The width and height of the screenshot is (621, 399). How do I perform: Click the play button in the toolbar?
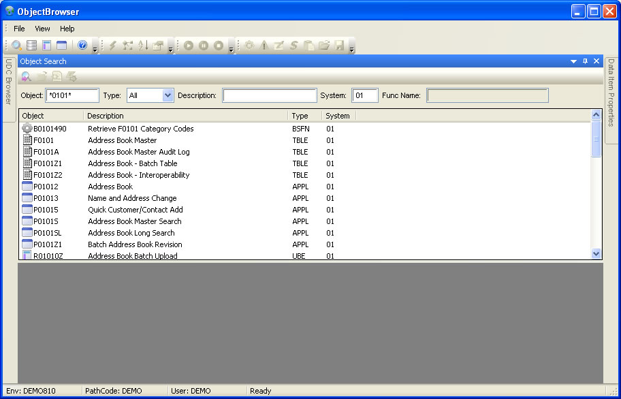coord(189,46)
